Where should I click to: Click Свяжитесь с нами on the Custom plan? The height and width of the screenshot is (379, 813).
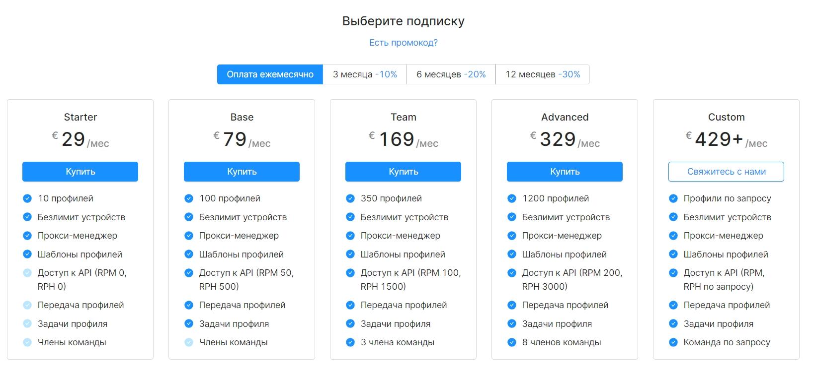(x=726, y=172)
